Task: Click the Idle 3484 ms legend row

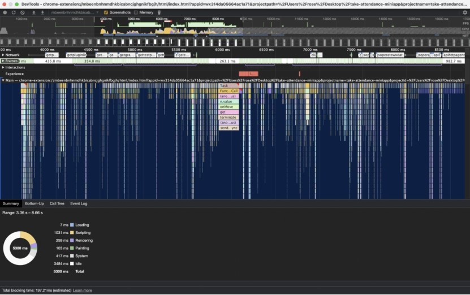Action: [68, 264]
